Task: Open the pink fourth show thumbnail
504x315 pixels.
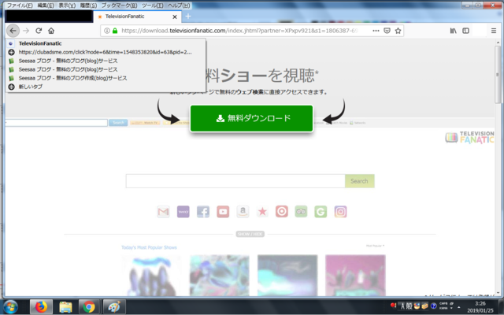Action: pyautogui.click(x=355, y=276)
